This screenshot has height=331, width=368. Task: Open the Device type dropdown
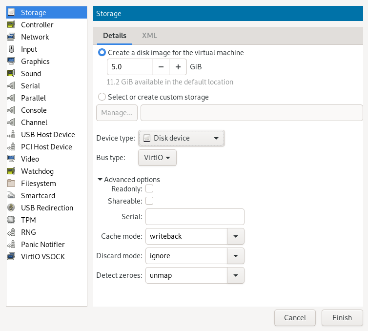[x=182, y=138]
